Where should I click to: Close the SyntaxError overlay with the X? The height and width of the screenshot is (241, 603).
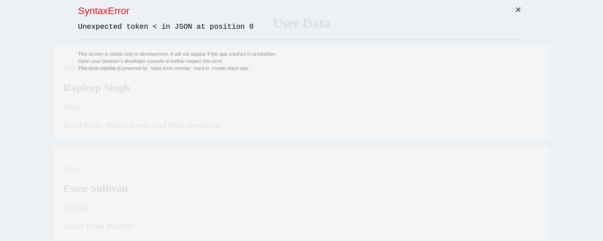518,10
